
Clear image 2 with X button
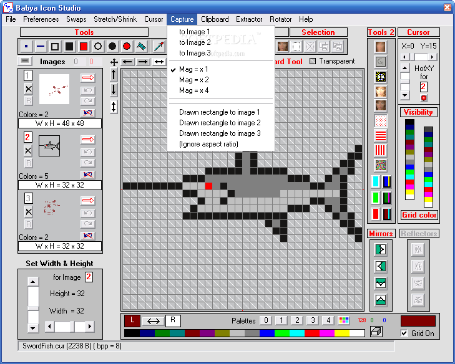click(x=28, y=151)
